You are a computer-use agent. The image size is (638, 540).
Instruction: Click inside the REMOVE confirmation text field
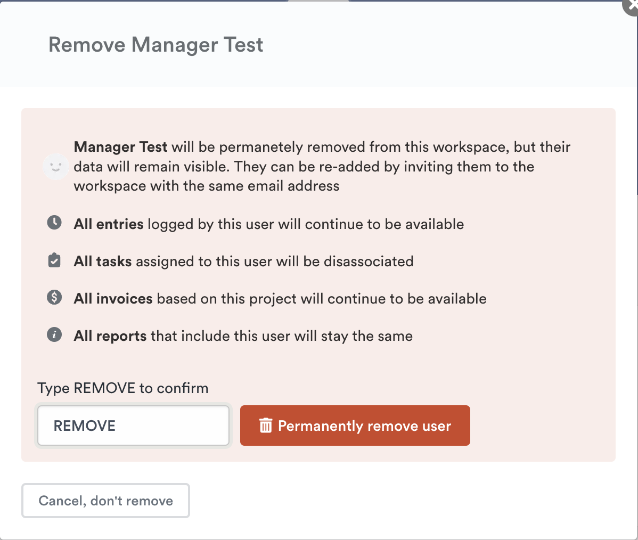(x=133, y=425)
